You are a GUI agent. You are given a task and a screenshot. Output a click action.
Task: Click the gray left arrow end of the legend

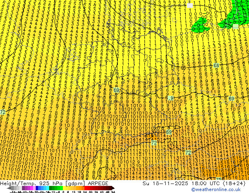click(9, 188)
